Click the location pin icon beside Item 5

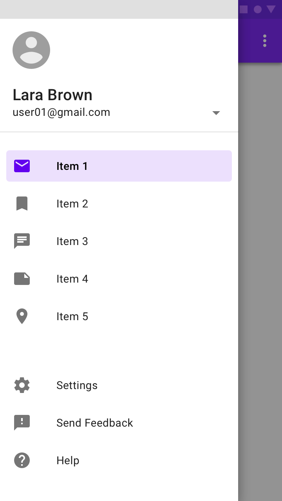(22, 316)
